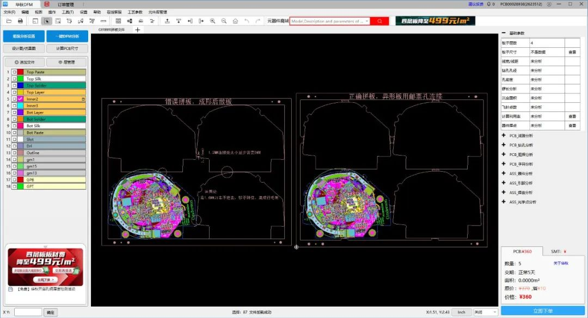588x318 pixels.
Task: Click the plus icon on the 添加文件 button
Action: coord(16,62)
